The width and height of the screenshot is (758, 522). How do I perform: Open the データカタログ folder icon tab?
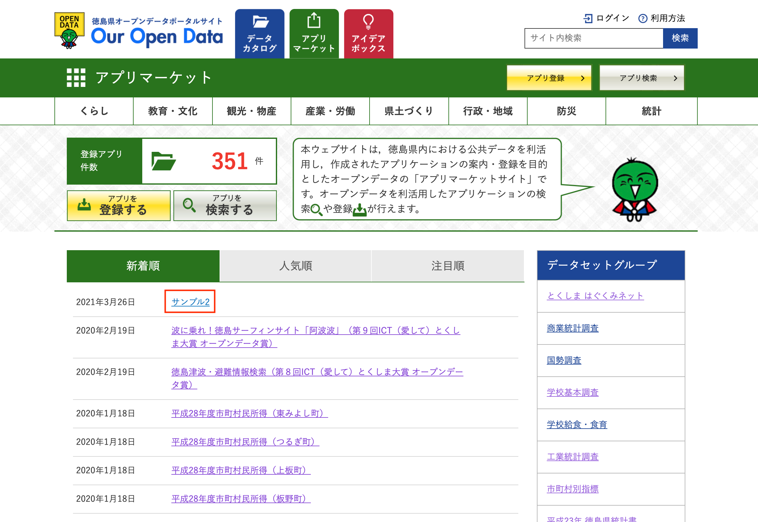point(260,34)
